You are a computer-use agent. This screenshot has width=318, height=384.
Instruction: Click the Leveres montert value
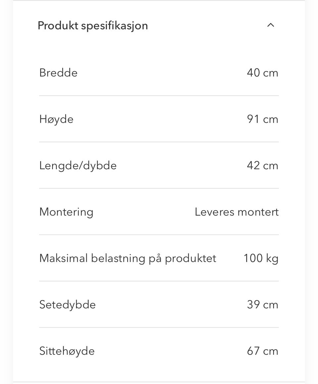coord(237,212)
